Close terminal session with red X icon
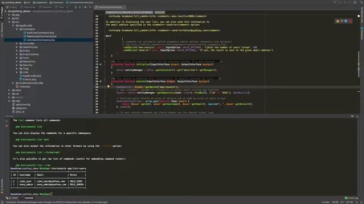364x204 pixels. [7, 126]
